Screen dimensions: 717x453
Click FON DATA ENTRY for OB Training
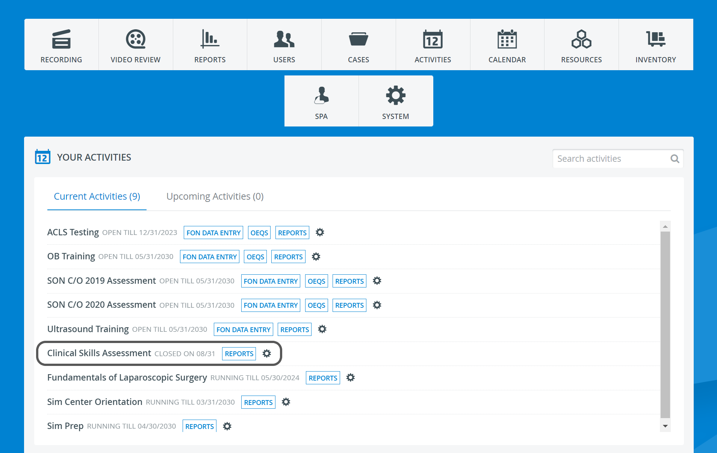point(210,257)
